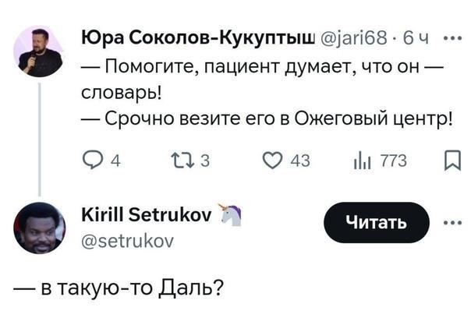Retweet the post by Юра Соколов-Кукуптыш
This screenshot has height=318, width=471.
tap(183, 161)
